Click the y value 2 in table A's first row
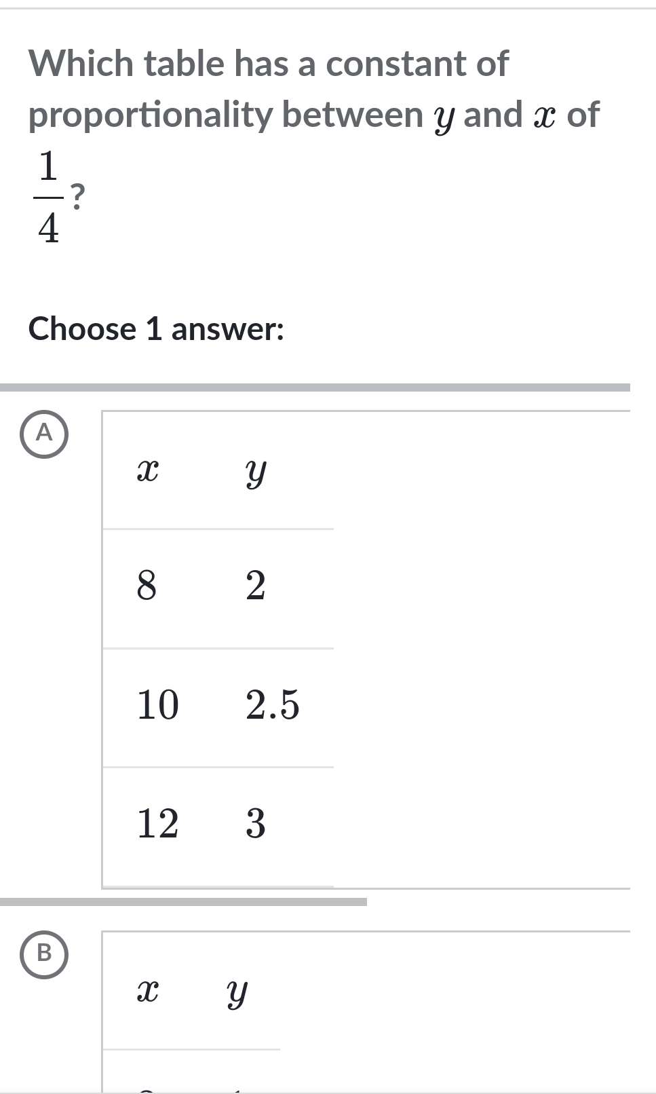656x1094 pixels. (256, 586)
